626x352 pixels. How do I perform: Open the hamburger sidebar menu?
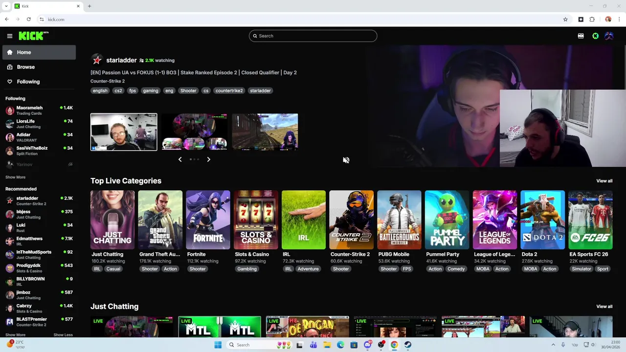coord(9,36)
